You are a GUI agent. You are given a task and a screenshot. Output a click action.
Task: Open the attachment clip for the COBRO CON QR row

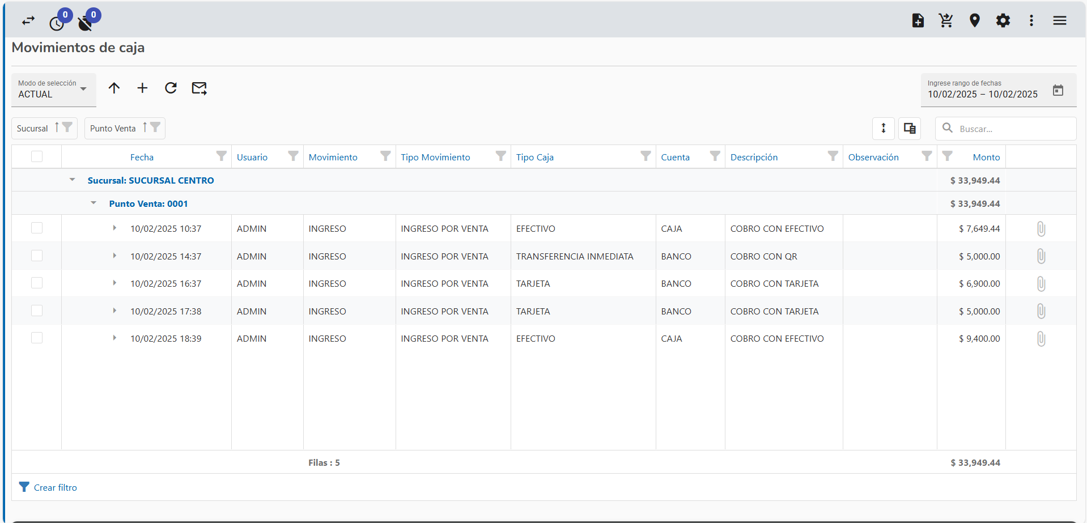tap(1041, 256)
